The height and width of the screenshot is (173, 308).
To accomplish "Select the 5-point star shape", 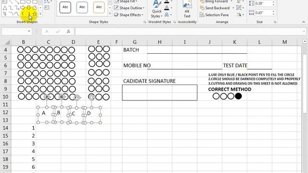I will [x=35, y=14].
